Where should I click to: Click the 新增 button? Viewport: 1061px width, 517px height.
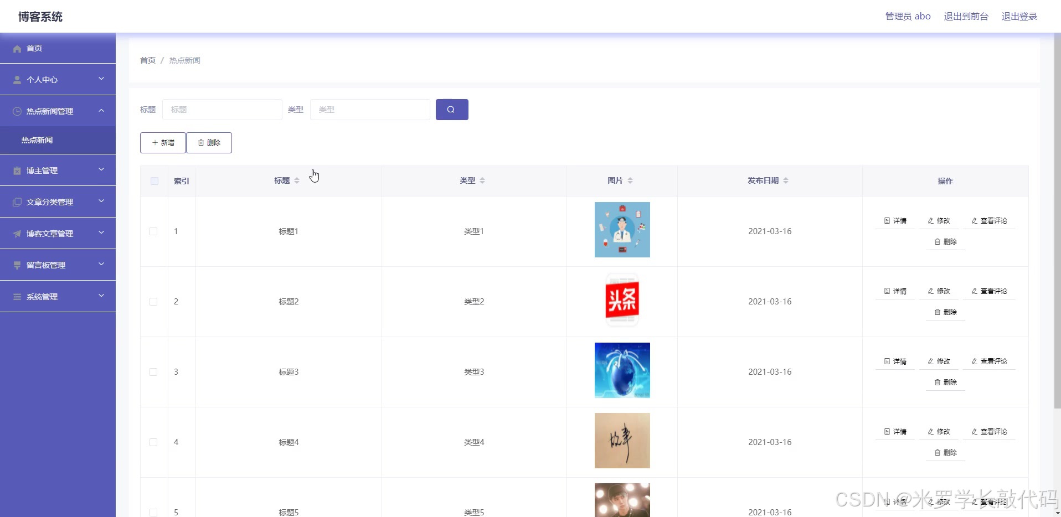pos(162,142)
